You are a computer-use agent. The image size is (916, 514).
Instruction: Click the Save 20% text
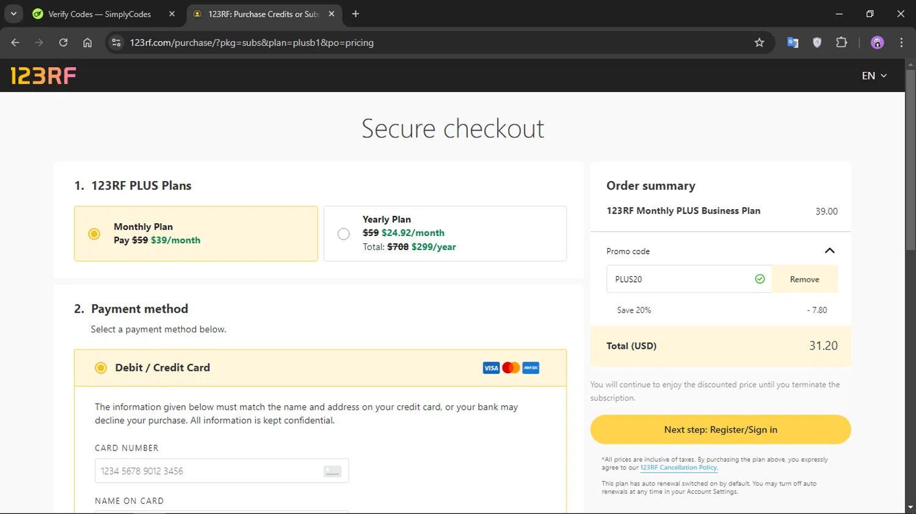point(634,310)
